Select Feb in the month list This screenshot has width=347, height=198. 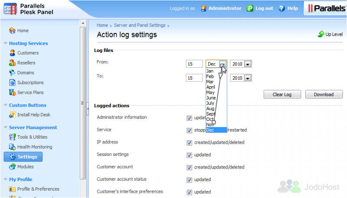pyautogui.click(x=216, y=76)
